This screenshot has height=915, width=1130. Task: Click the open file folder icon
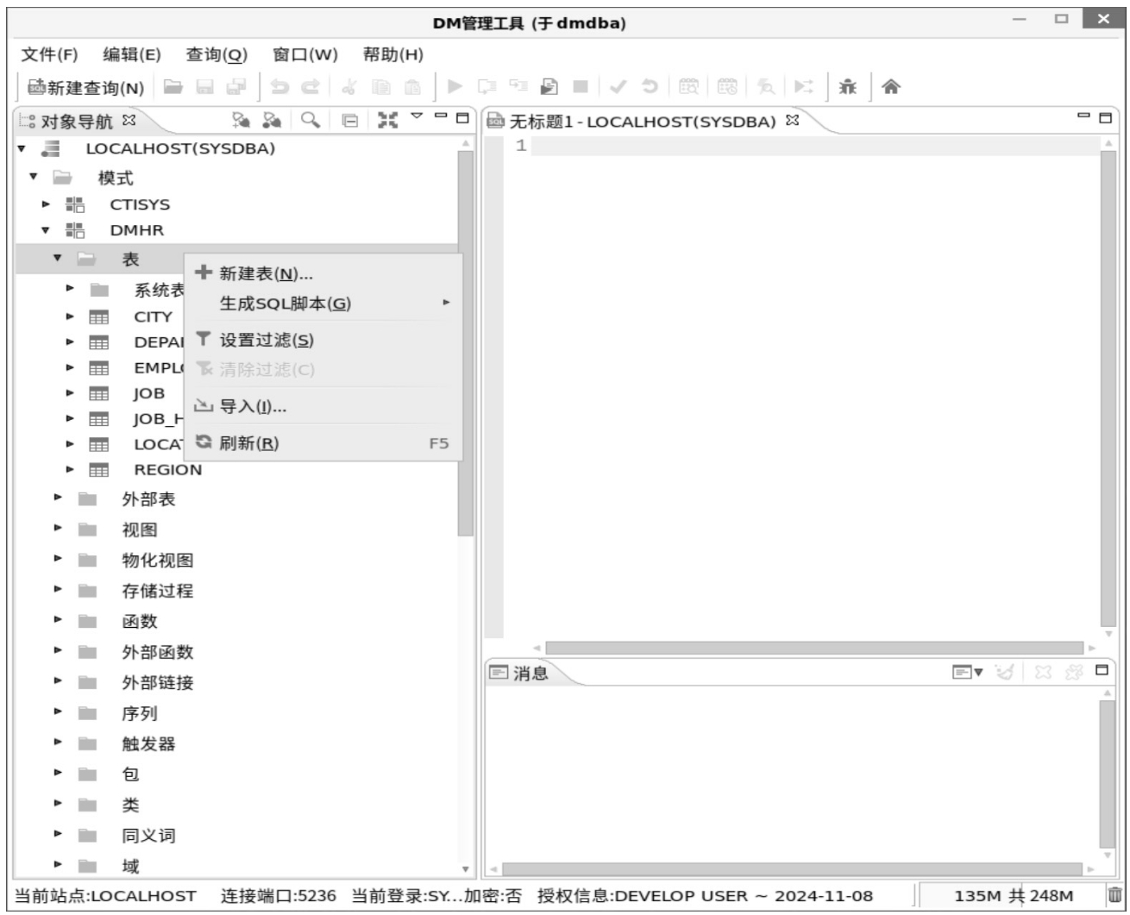(173, 86)
